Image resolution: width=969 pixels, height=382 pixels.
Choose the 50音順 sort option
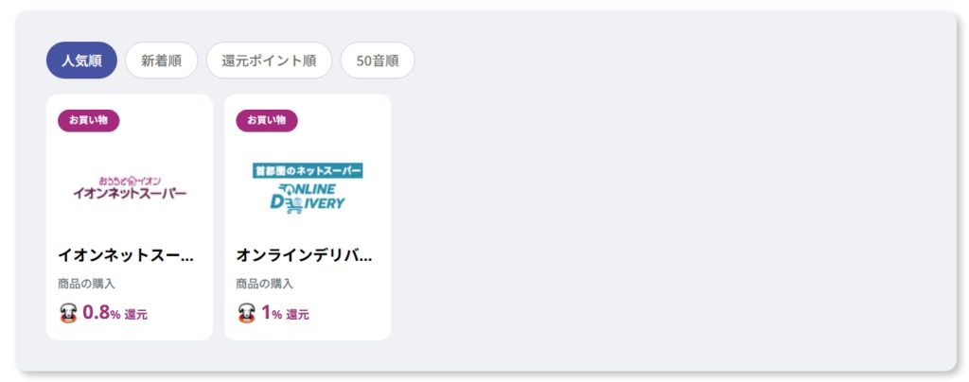pyautogui.click(x=378, y=61)
